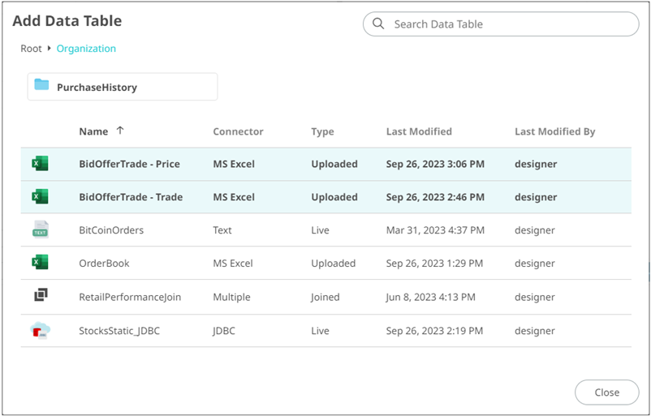Viewport: 651px width, 416px height.
Task: Toggle sort arrow next to Name column
Action: (x=120, y=131)
